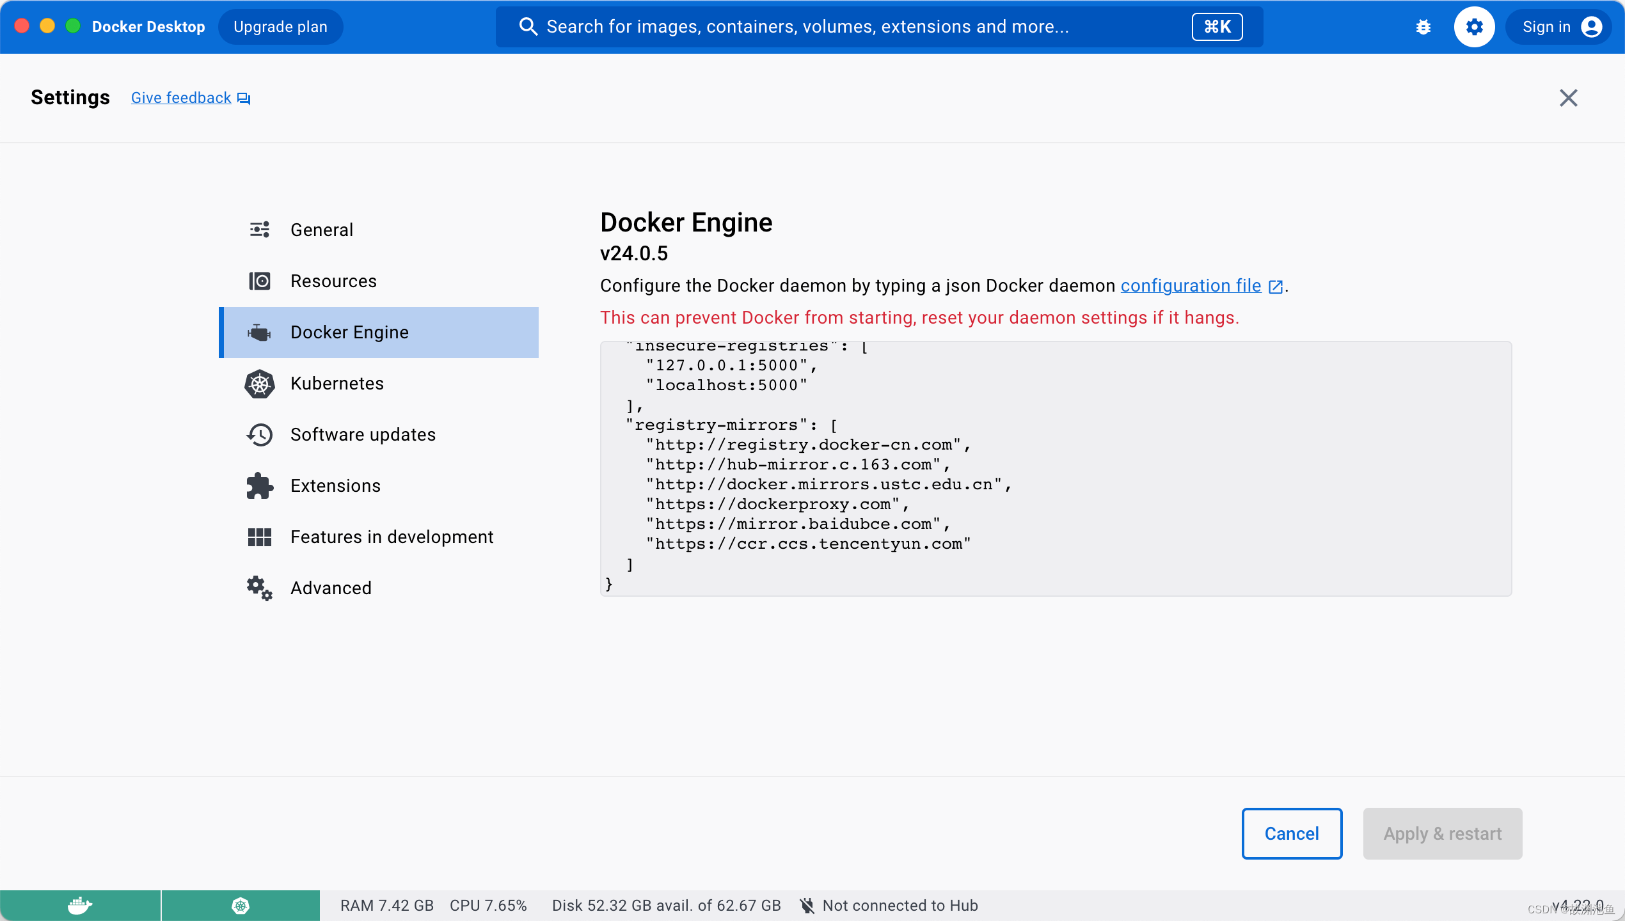Click the Upgrade plan button

click(280, 27)
